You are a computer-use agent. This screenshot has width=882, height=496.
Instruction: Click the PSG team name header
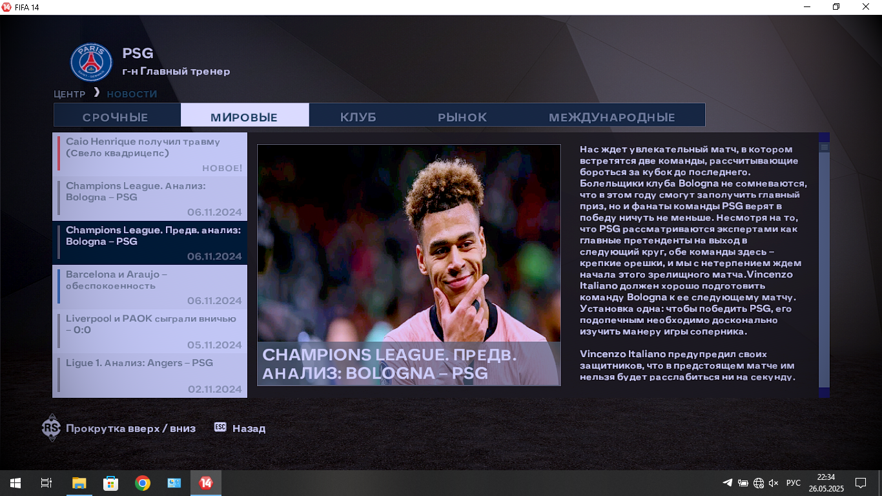(x=138, y=53)
